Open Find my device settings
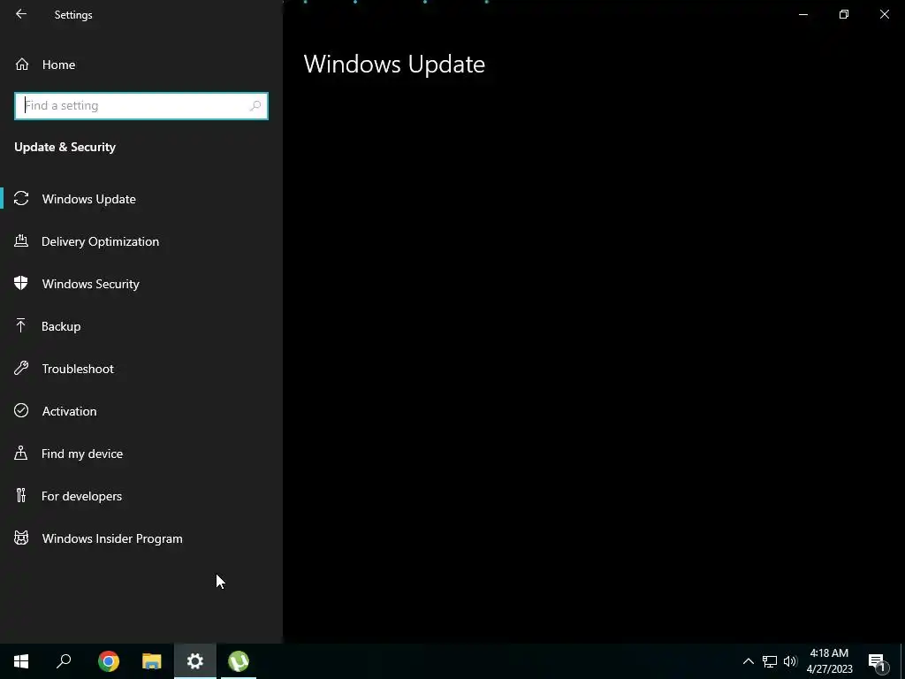The image size is (905, 679). click(141, 454)
